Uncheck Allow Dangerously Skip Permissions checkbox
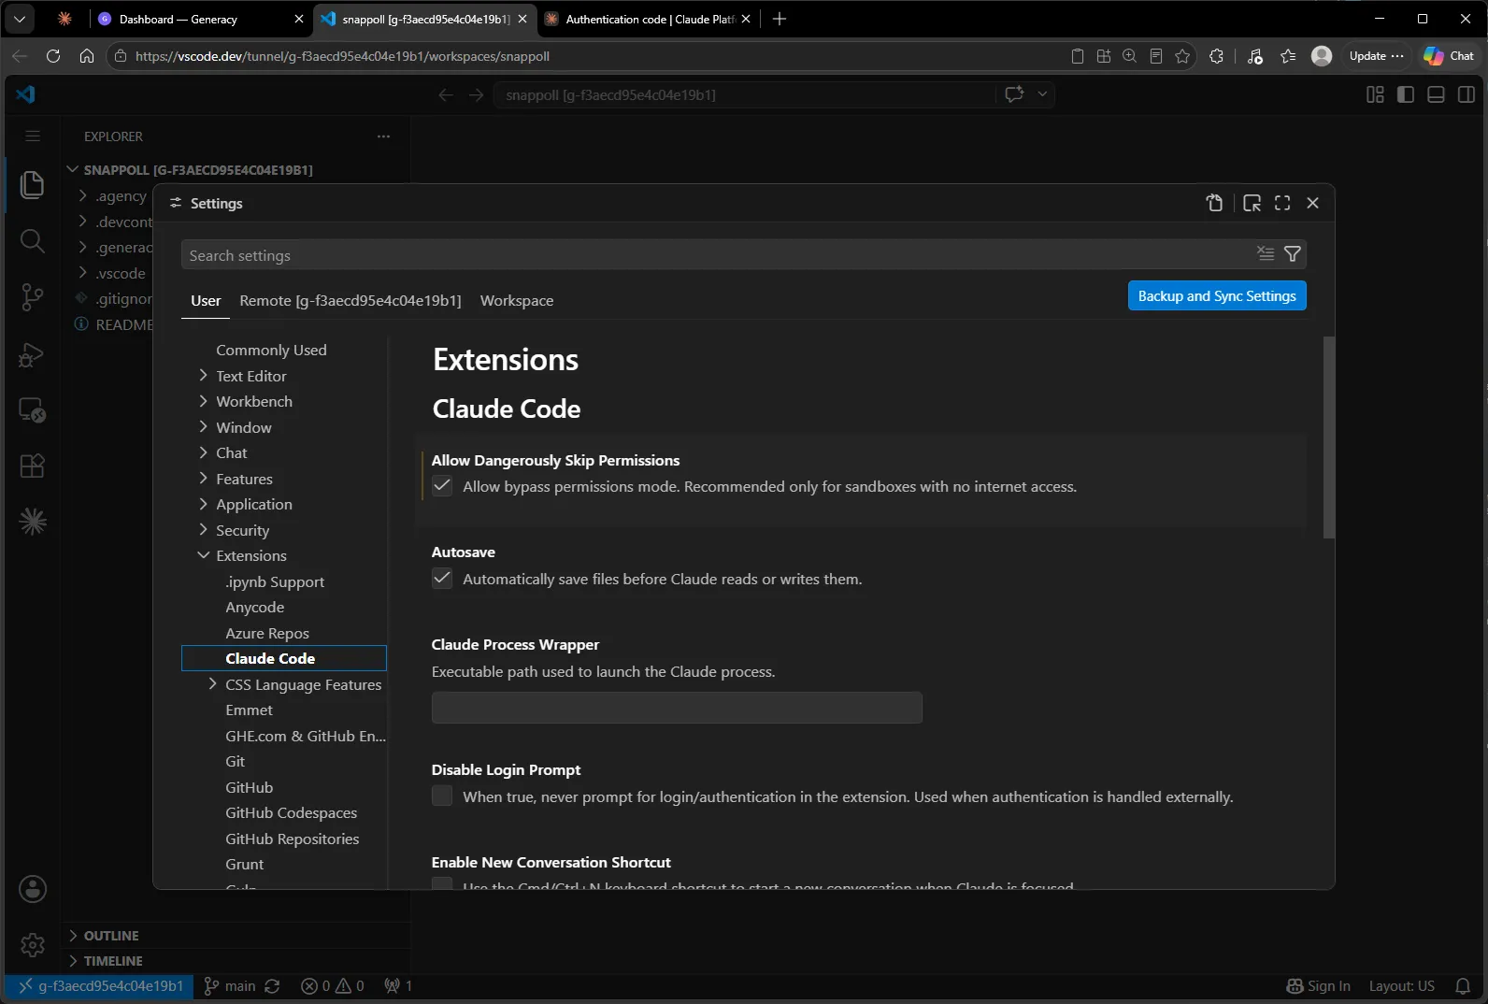This screenshot has width=1488, height=1004. tap(442, 486)
